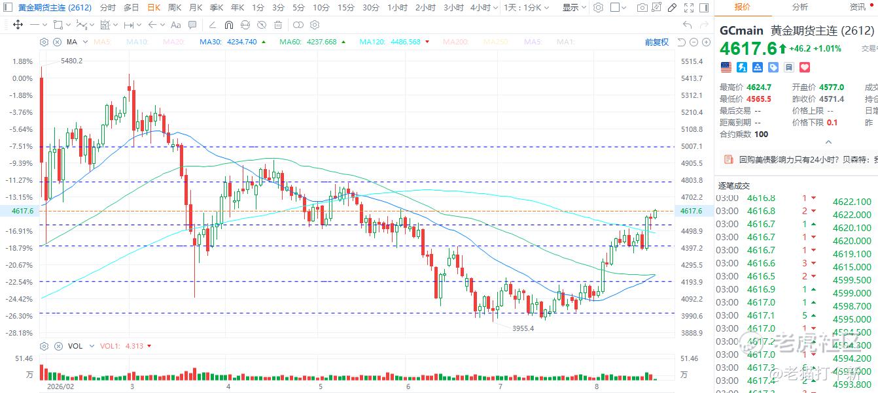Viewport: 878px width, 393px height.
Task: Select the 15分 timeframe tab
Action: point(346,8)
